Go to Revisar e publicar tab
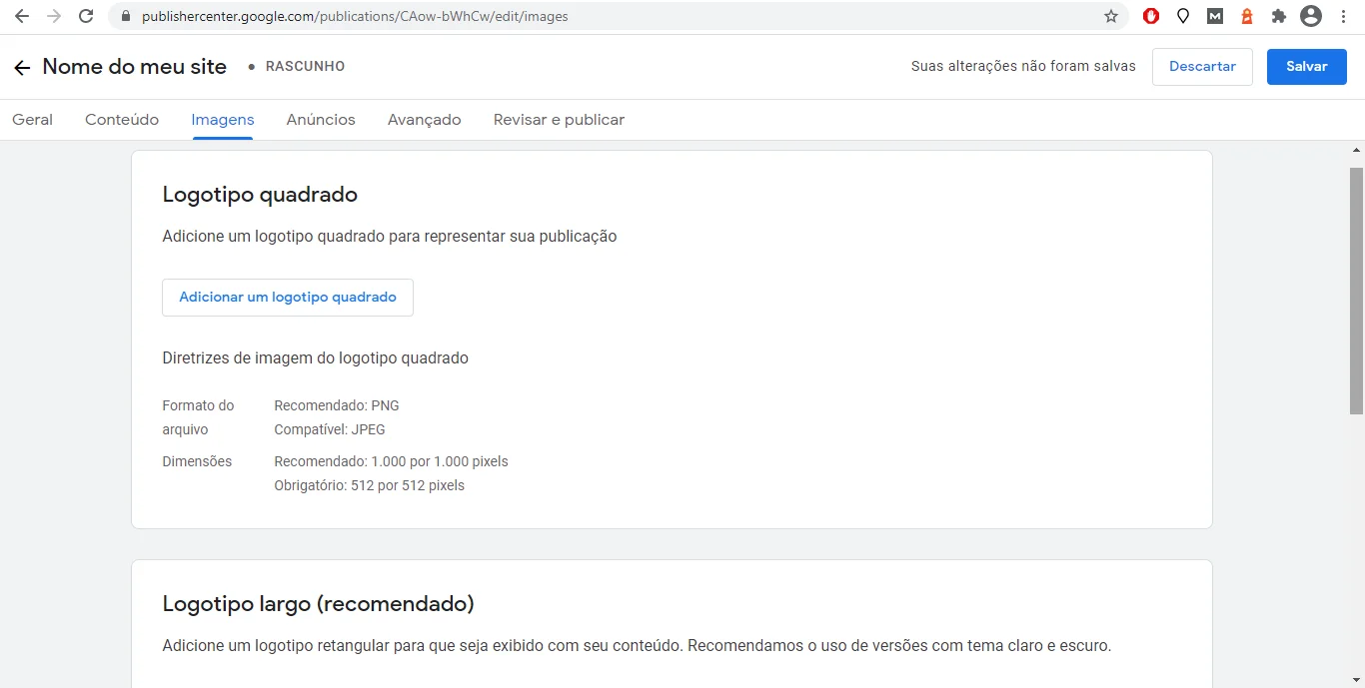This screenshot has height=688, width=1365. pos(559,120)
